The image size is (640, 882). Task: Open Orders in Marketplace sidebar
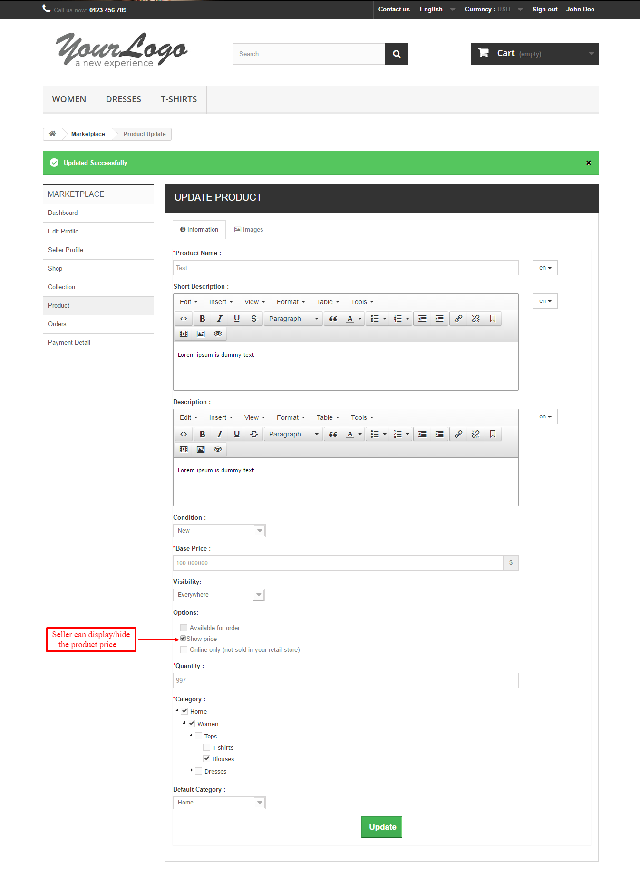click(57, 324)
